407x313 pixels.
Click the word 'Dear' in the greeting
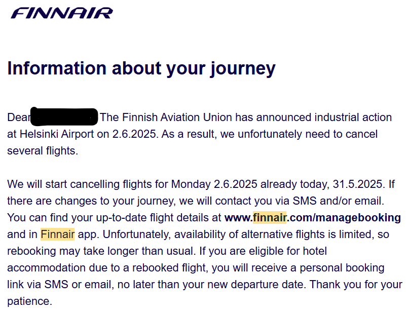(19, 118)
